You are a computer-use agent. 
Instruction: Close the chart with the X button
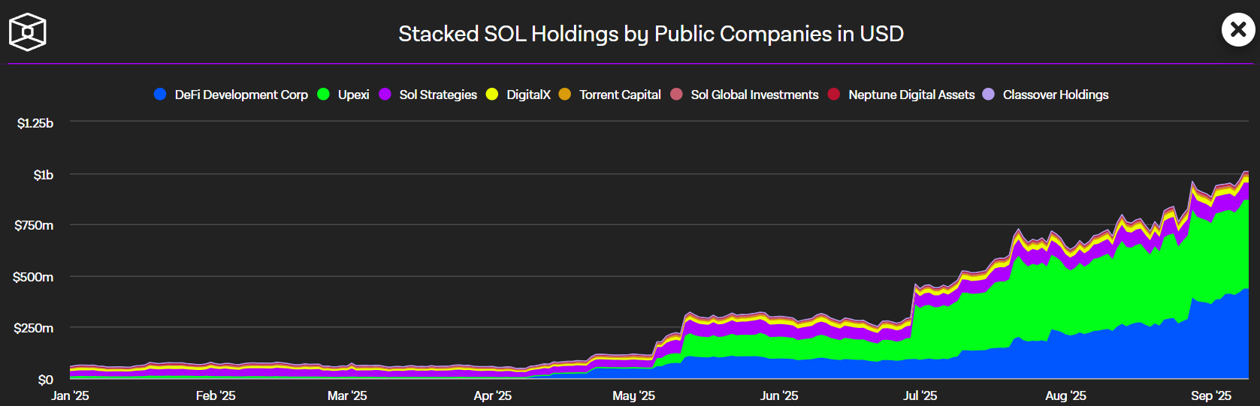coord(1237,30)
